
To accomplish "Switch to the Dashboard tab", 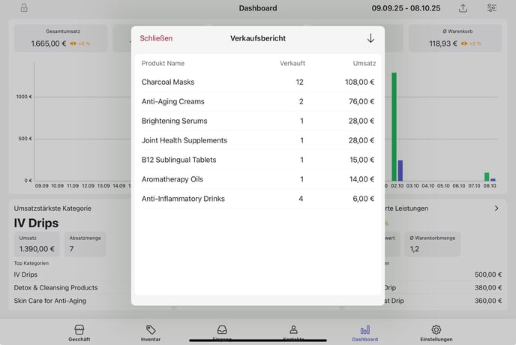I will point(365,332).
